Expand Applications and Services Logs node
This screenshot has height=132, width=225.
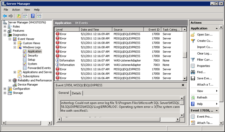[15, 72]
